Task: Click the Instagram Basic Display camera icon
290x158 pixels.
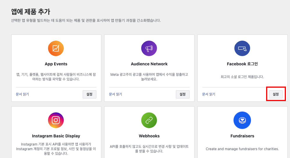Action: pos(56,120)
